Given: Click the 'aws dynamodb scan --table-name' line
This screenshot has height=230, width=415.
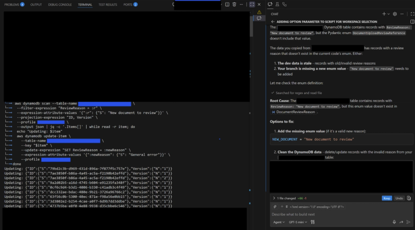Looking at the screenshot, I should pyautogui.click(x=70, y=103).
